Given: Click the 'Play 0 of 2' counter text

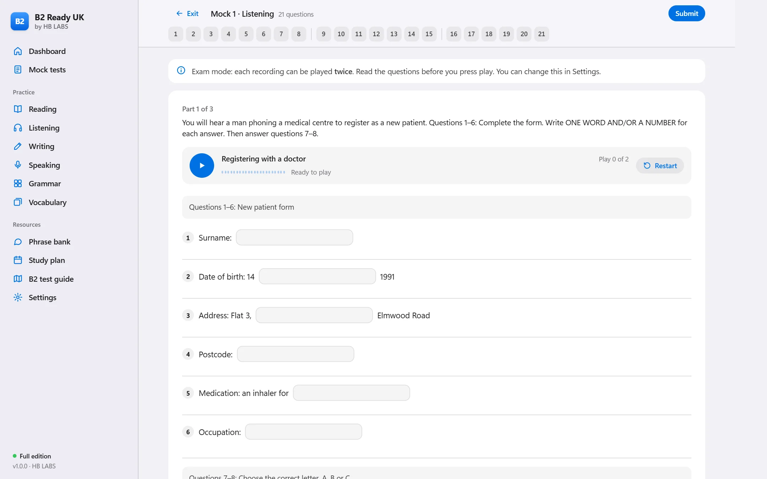Looking at the screenshot, I should click(614, 159).
